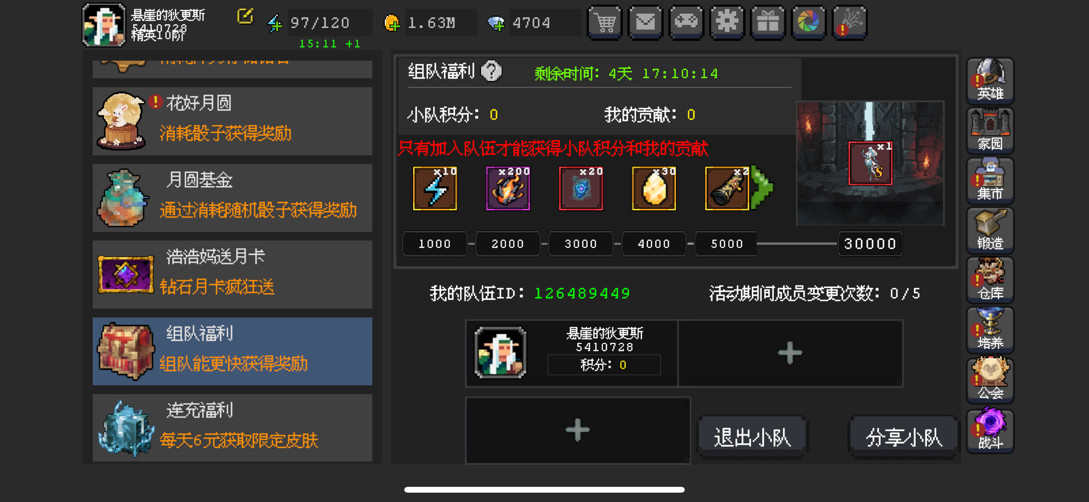1089x502 pixels.
Task: Open the mail envelope inbox
Action: coord(645,23)
